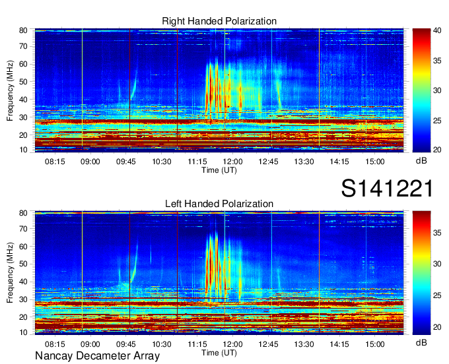Click the 35 value on the Right Handed color bar
Image resolution: width=449 pixels, height=364 pixels.
pyautogui.click(x=437, y=61)
